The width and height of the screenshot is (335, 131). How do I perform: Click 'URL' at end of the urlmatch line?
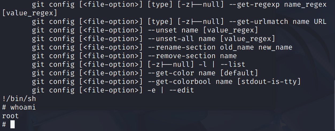click(x=320, y=22)
